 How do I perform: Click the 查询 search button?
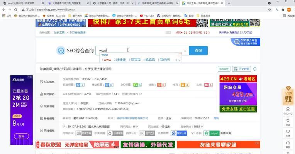click(x=198, y=50)
